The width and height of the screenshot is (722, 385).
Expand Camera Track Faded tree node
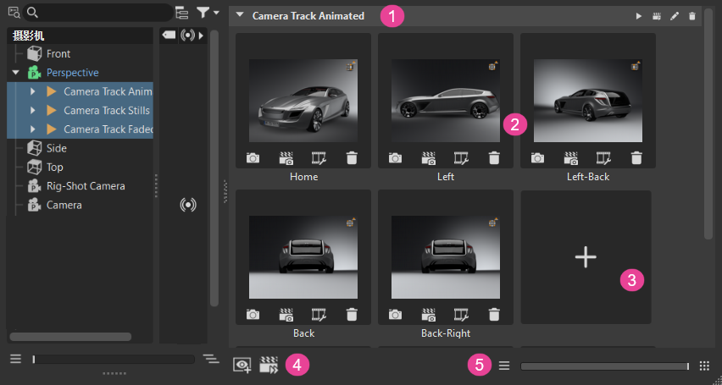tap(33, 129)
